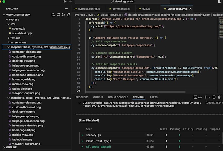Open the OUTPUT panel tab
Screen dimensions: 223x151
point(98,97)
